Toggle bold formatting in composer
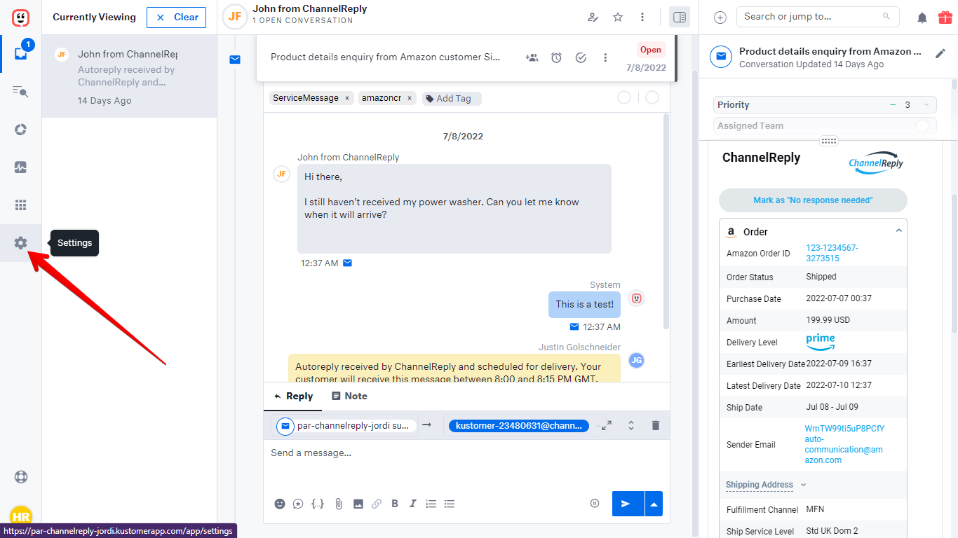 point(395,504)
